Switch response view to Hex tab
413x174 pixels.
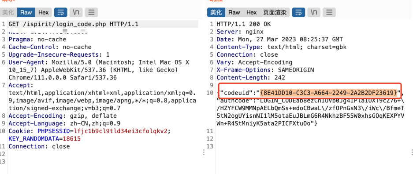coord(252,12)
